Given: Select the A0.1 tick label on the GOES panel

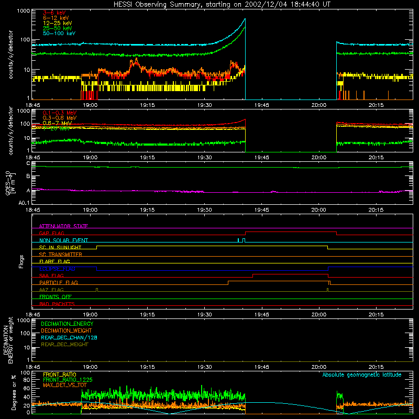Looking at the screenshot, I should (x=24, y=203).
